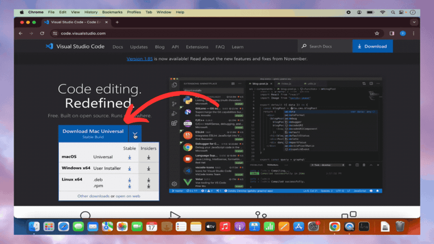434x244 pixels.
Task: Download macOS Universal stable build
Action: click(129, 157)
